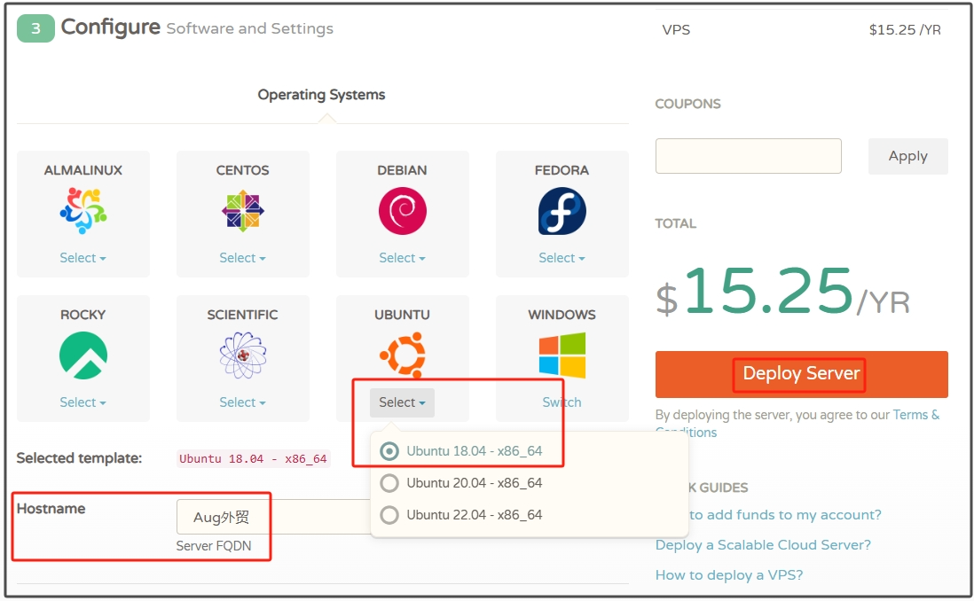Select Ubuntu 18.04 - x86_64 radio option
Viewport: 974px width, 601px height.
[389, 450]
